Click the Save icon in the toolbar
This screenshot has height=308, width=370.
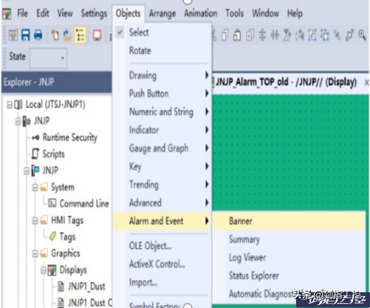[x=26, y=35]
